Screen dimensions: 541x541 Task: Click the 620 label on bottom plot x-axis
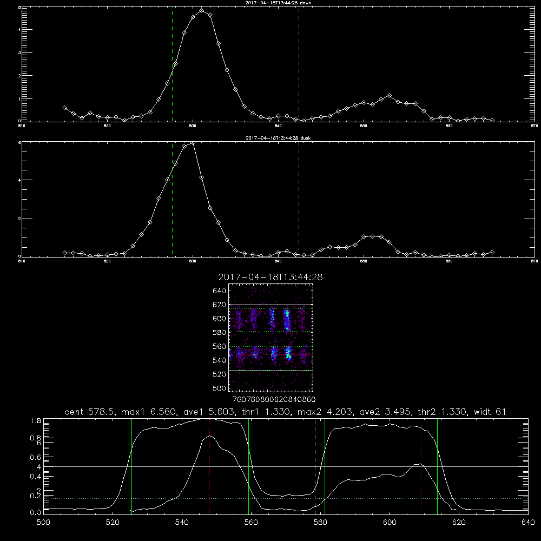[x=459, y=523]
